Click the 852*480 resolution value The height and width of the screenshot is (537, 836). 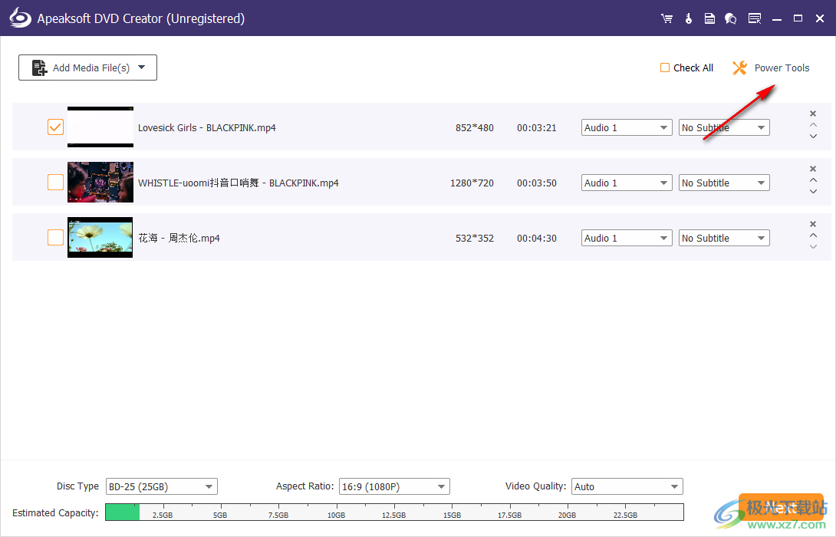475,127
